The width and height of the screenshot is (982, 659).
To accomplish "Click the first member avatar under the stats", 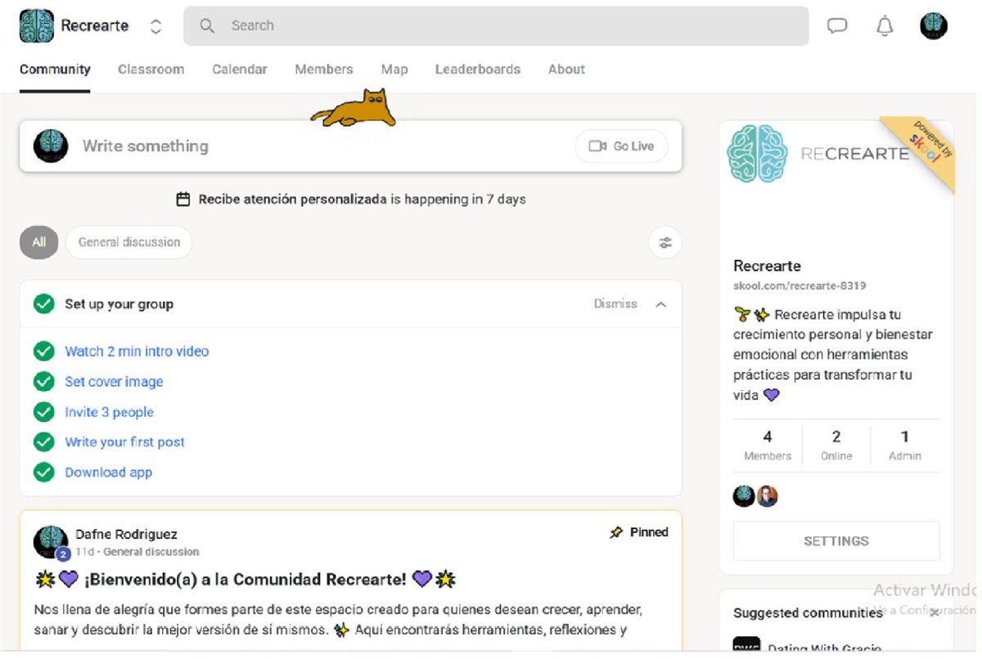I will tap(744, 496).
